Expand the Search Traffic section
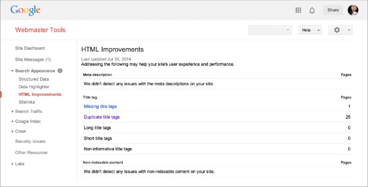The height and width of the screenshot is (187, 368). [x=12, y=111]
